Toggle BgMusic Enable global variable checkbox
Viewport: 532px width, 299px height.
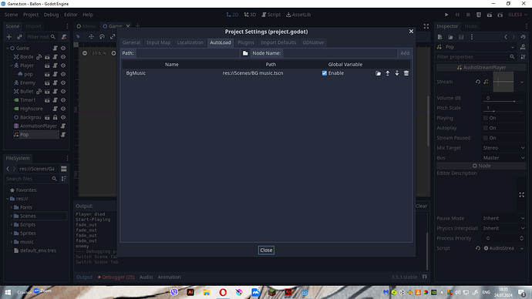(x=325, y=73)
